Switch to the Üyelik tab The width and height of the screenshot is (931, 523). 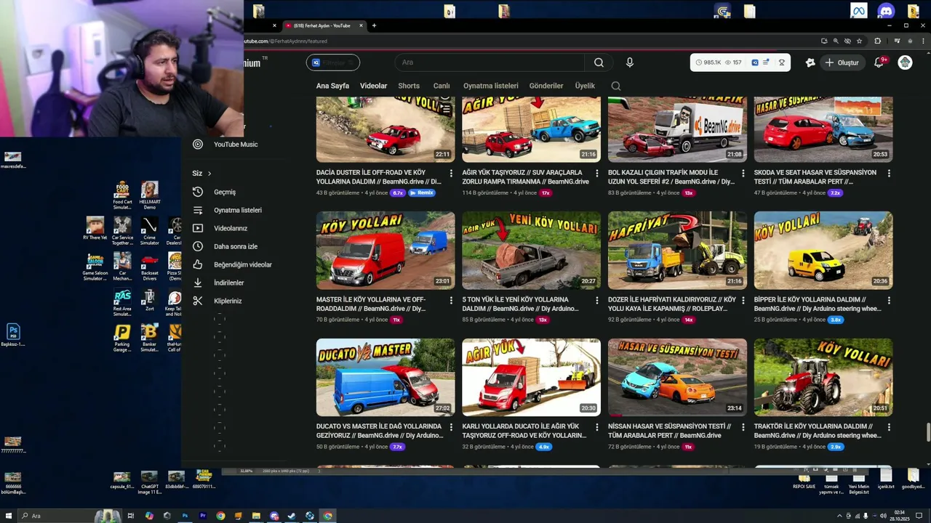click(x=585, y=86)
